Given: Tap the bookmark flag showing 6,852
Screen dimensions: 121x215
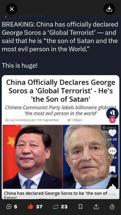Looking at the screenshot, I should 112,170.
